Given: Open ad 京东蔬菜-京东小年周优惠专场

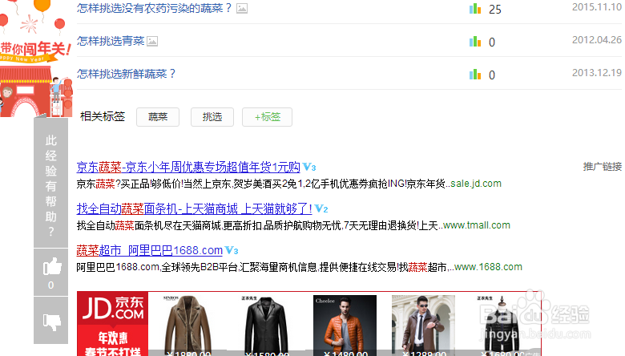Looking at the screenshot, I should coord(188,167).
